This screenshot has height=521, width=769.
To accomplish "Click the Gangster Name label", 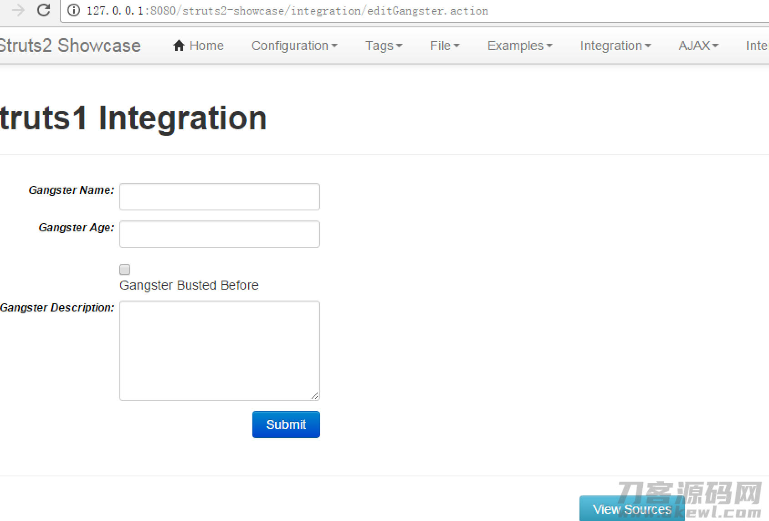I will point(72,190).
